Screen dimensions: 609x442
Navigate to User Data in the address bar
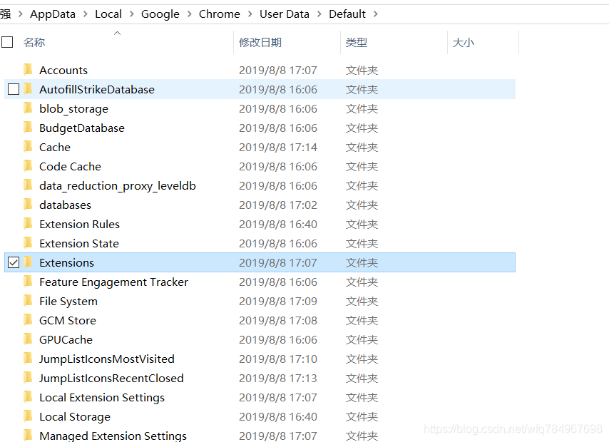point(285,14)
